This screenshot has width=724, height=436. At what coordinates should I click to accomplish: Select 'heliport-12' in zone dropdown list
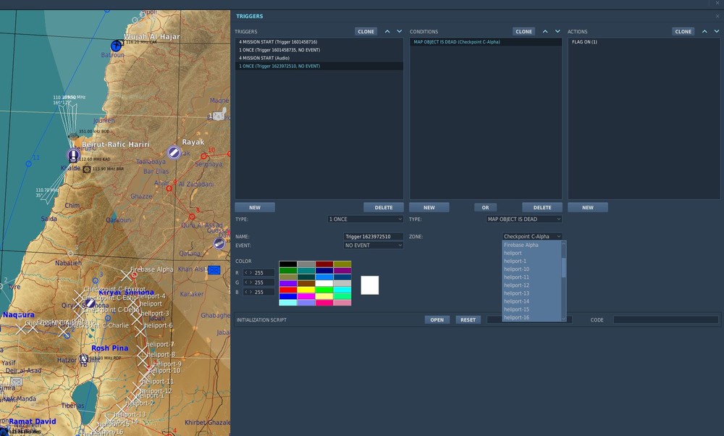coord(517,285)
